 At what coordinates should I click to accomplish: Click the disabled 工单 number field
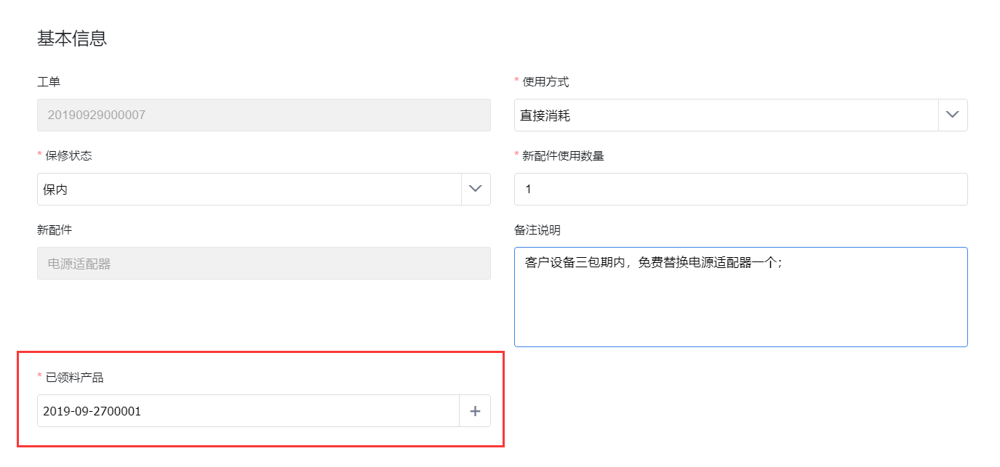(263, 115)
